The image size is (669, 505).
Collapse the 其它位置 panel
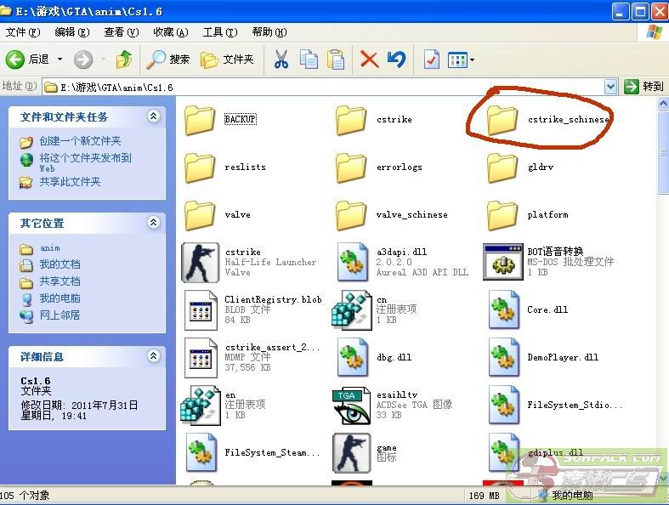(x=154, y=223)
